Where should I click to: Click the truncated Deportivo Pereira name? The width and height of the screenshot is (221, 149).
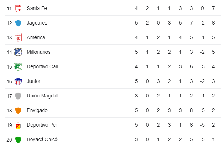click(x=44, y=125)
